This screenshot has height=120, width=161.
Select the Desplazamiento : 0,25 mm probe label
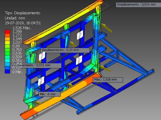[65, 50]
